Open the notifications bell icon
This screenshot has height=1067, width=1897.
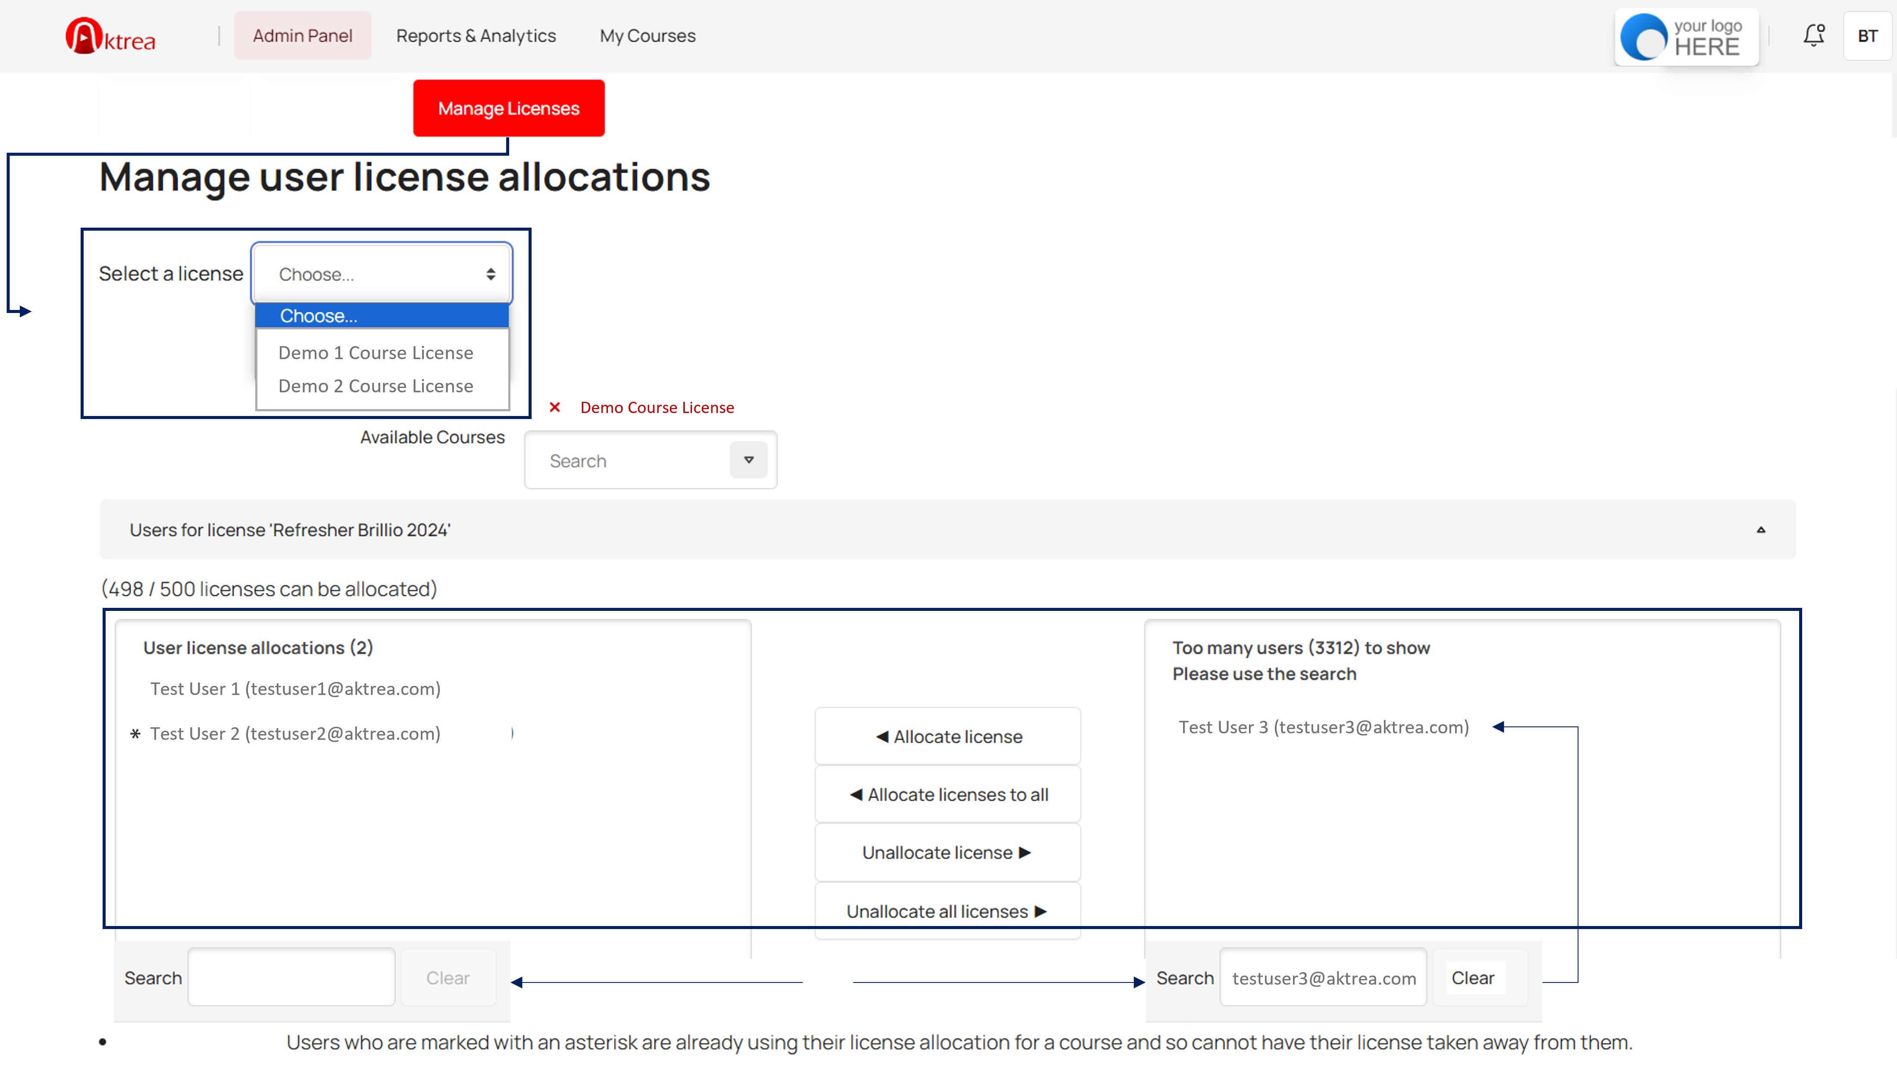(x=1814, y=35)
